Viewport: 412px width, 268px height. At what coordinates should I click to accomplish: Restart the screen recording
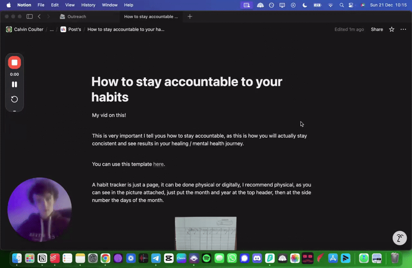click(14, 99)
